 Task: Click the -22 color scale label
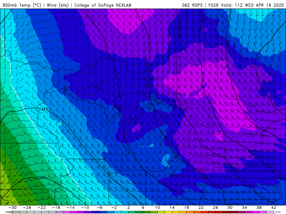(x=41, y=208)
